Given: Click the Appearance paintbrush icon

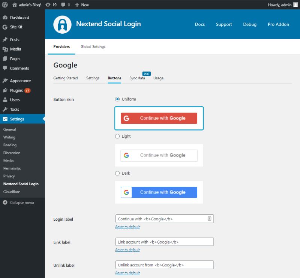Looking at the screenshot, I should click(x=5, y=81).
